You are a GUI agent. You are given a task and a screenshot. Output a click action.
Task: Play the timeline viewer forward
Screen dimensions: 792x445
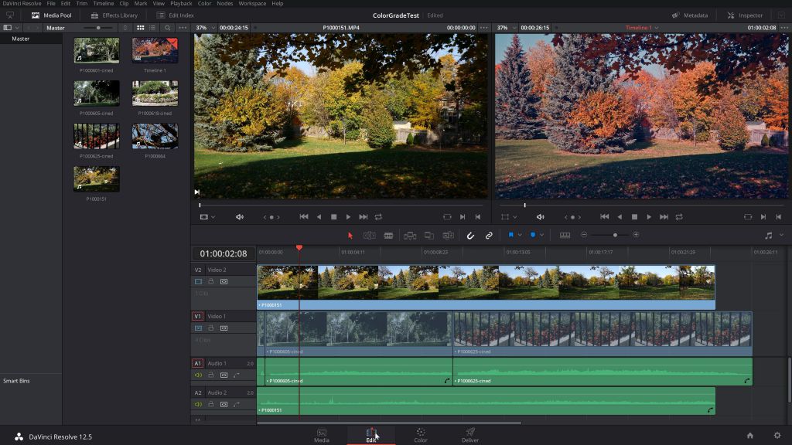pos(649,217)
